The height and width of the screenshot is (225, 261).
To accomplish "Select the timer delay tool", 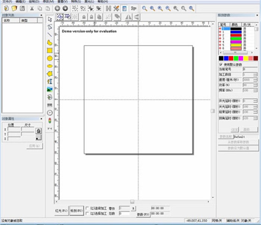I will [50, 112].
